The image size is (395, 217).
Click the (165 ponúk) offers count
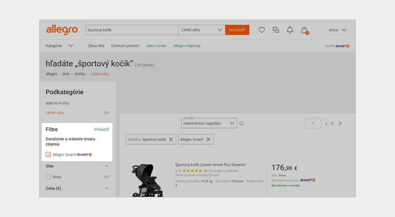[145, 65]
